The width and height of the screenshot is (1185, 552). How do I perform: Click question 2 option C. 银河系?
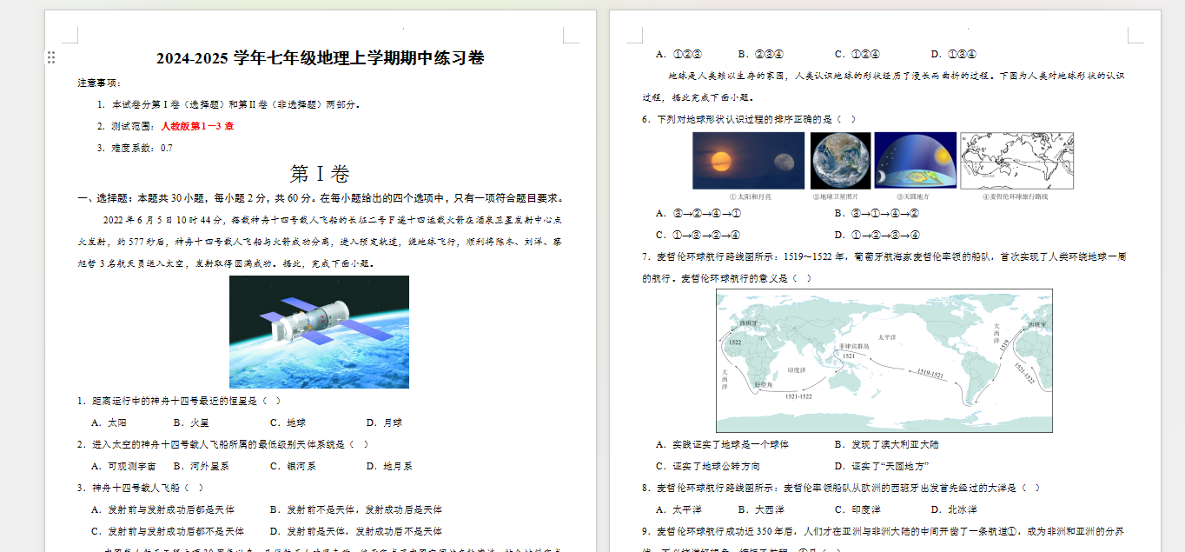[x=293, y=466]
